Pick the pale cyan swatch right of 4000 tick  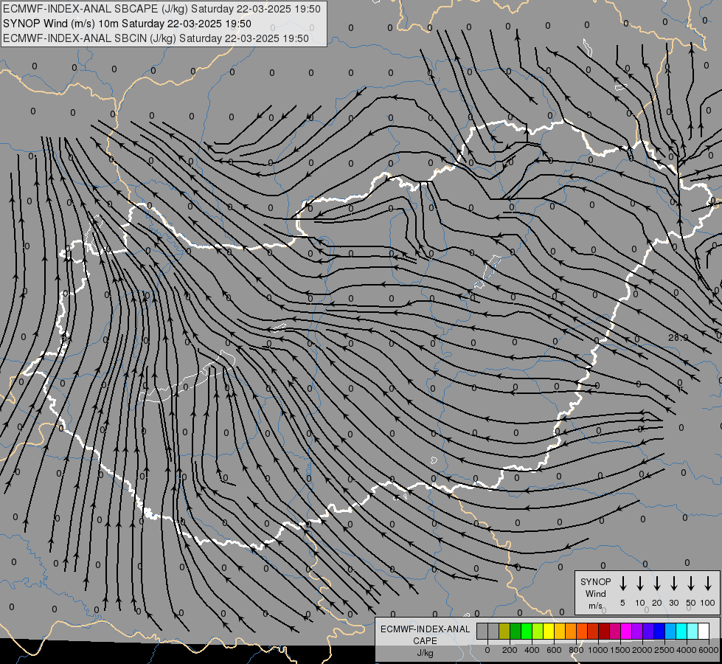(693, 631)
